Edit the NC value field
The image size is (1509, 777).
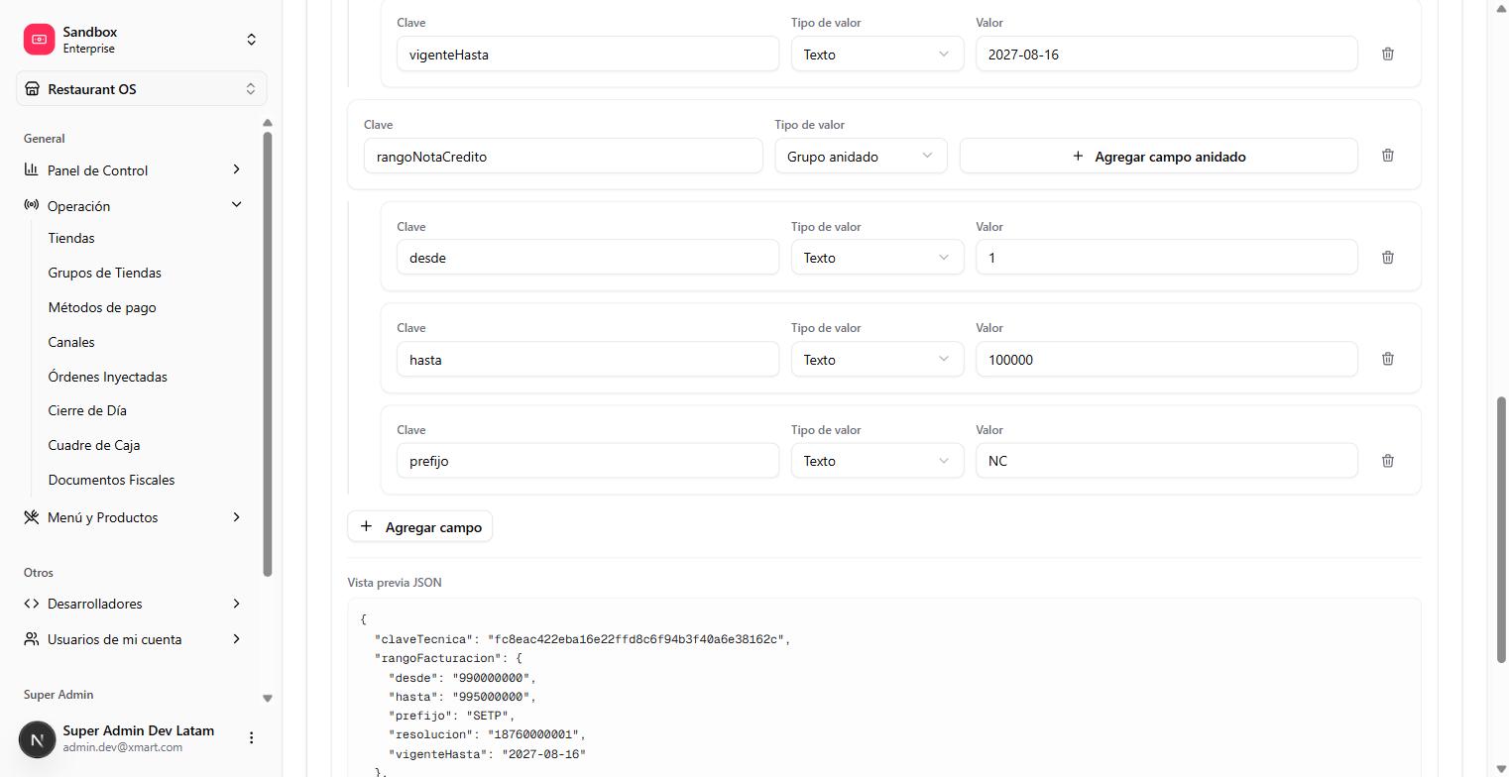click(1166, 461)
